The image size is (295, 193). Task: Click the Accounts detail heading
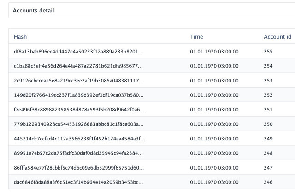pyautogui.click(x=33, y=10)
